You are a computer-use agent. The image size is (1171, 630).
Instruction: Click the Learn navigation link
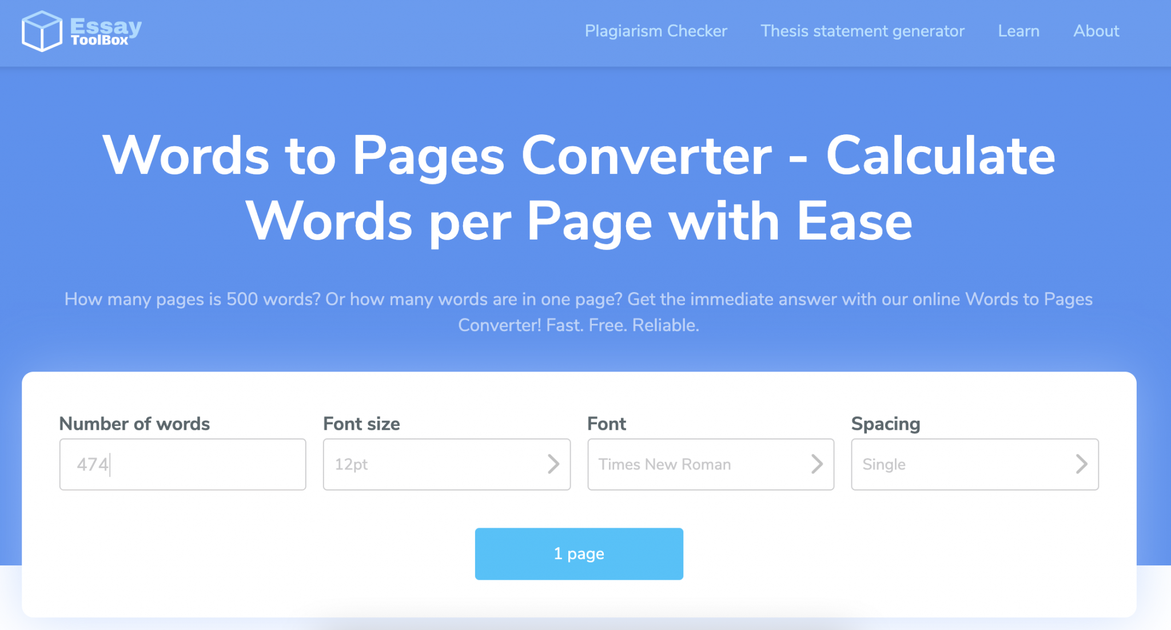point(1019,31)
